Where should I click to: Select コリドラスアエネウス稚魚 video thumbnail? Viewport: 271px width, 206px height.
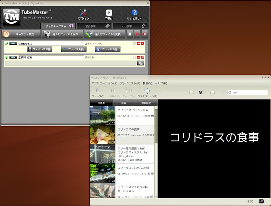pyautogui.click(x=103, y=190)
